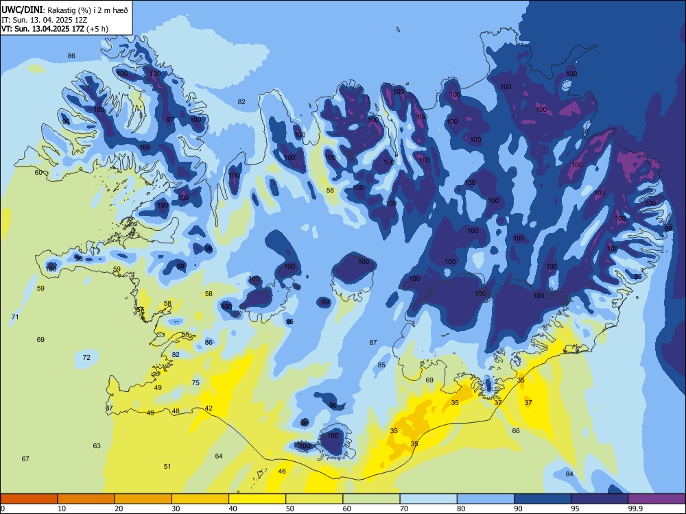686x514 pixels.
Task: Click the map value '97' in the Westfjords
Action: (x=170, y=120)
